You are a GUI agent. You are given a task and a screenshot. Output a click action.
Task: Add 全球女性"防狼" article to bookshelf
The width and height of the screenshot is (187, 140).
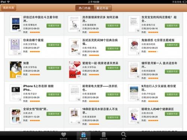click(54, 114)
